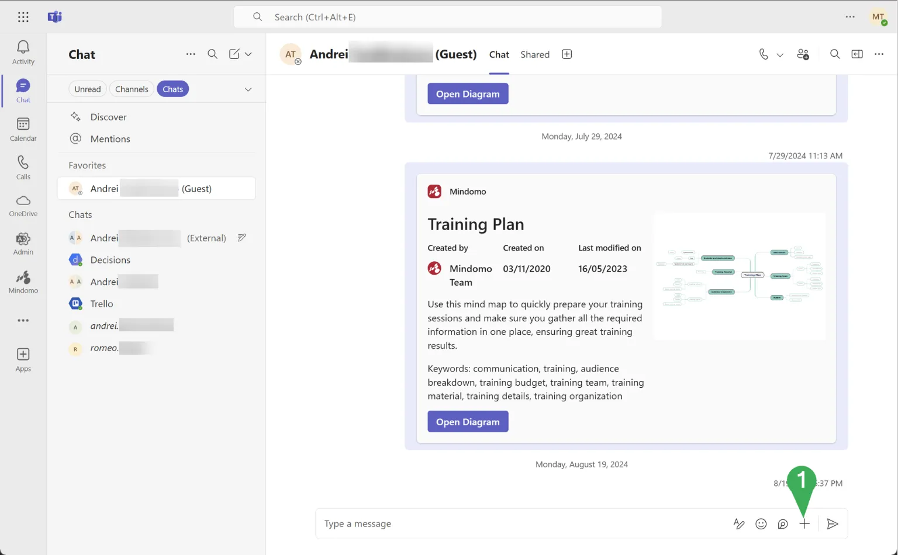
Task: Select the Decisions chat
Action: [x=110, y=260]
